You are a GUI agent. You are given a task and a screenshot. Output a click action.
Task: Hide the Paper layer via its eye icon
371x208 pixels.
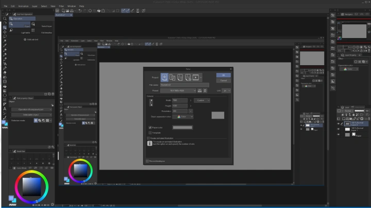pyautogui.click(x=339, y=135)
